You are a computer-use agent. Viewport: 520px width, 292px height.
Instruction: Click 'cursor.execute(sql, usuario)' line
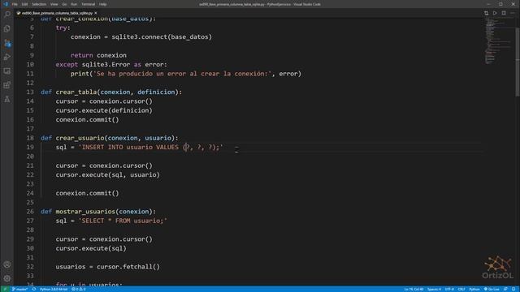(108, 175)
